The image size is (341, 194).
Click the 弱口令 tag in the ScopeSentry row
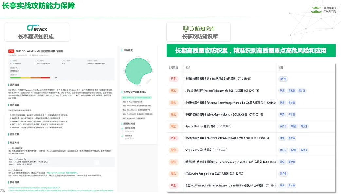coord(283,150)
